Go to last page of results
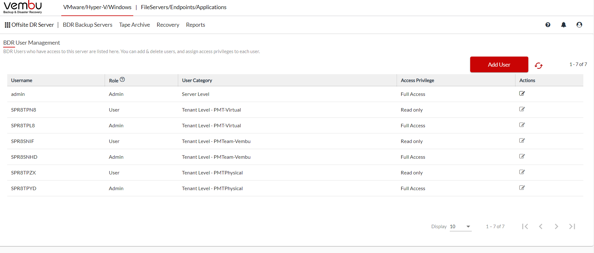Image resolution: width=594 pixels, height=253 pixels. pos(572,226)
